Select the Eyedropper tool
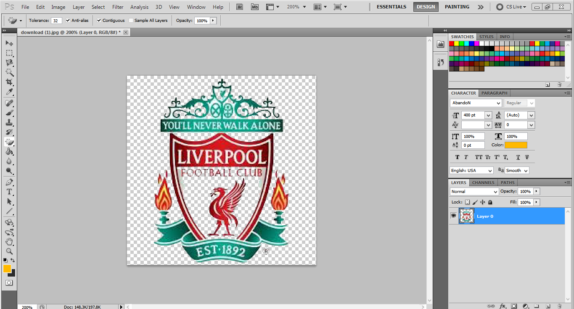Viewport: 574px width, 309px height. coord(9,92)
